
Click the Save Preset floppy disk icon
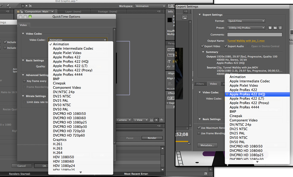coord(270,28)
